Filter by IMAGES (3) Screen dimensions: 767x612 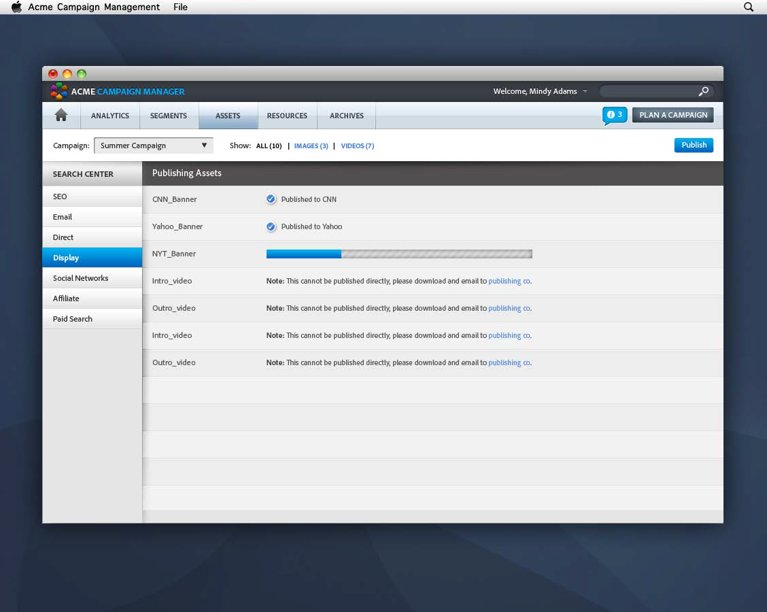tap(311, 146)
